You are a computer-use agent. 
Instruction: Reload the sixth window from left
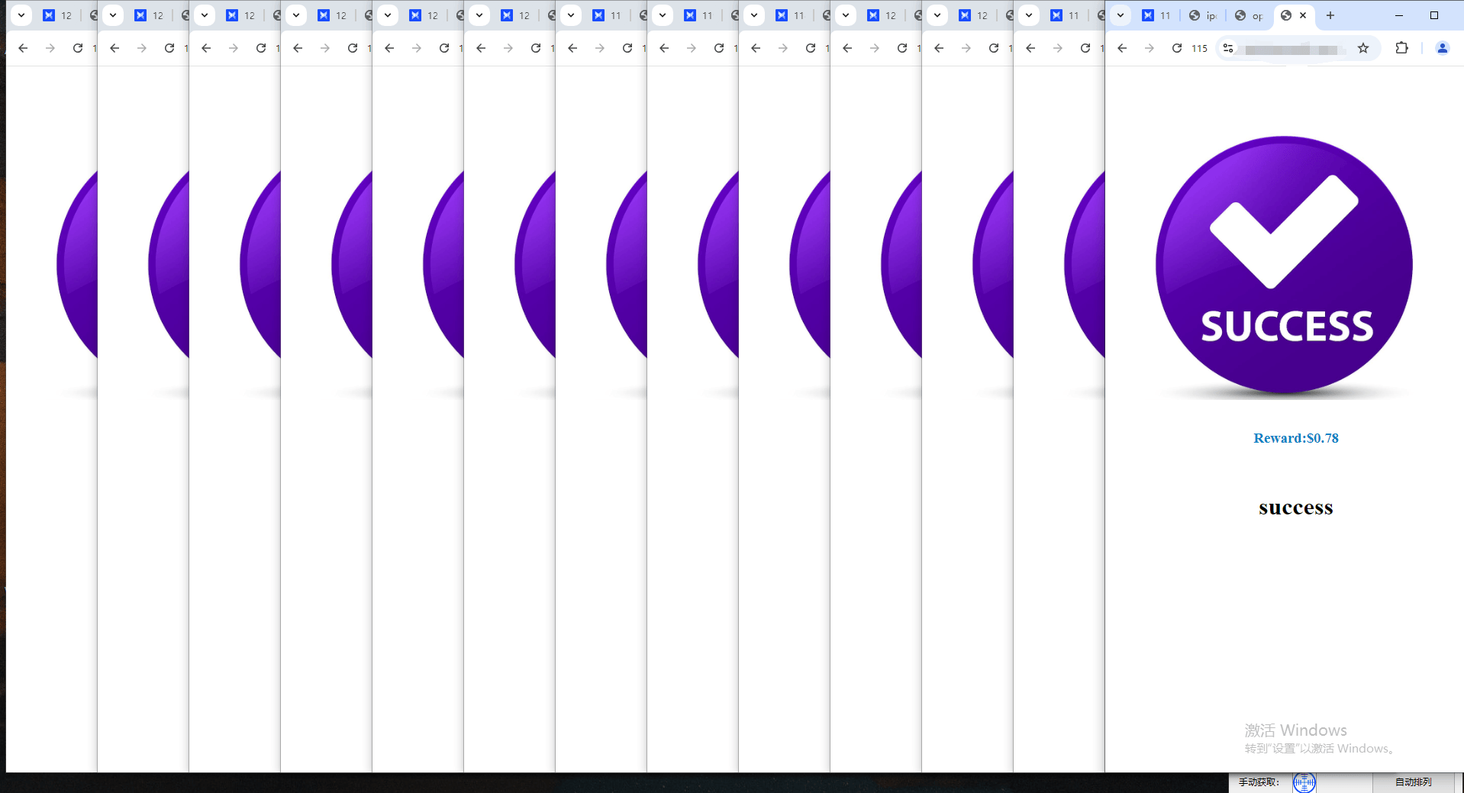coord(536,48)
